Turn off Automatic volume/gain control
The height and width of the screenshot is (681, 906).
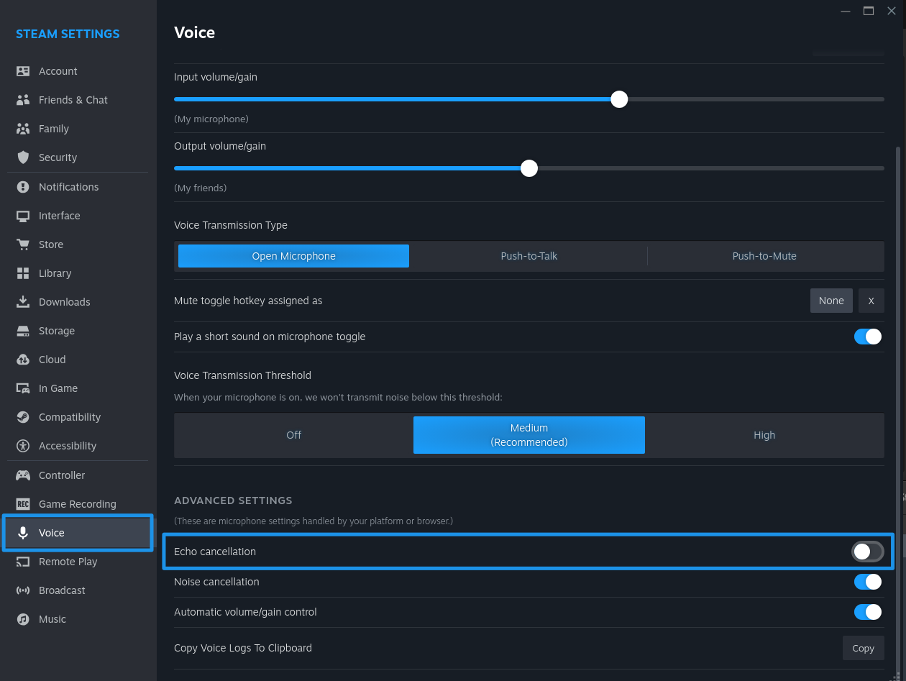pos(868,612)
